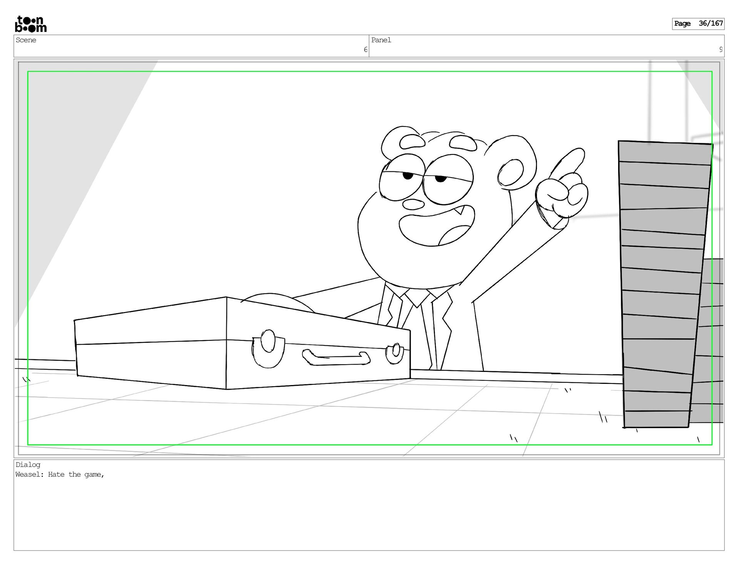Click the Page 36/167 indicator box
The image size is (739, 571).
point(698,24)
